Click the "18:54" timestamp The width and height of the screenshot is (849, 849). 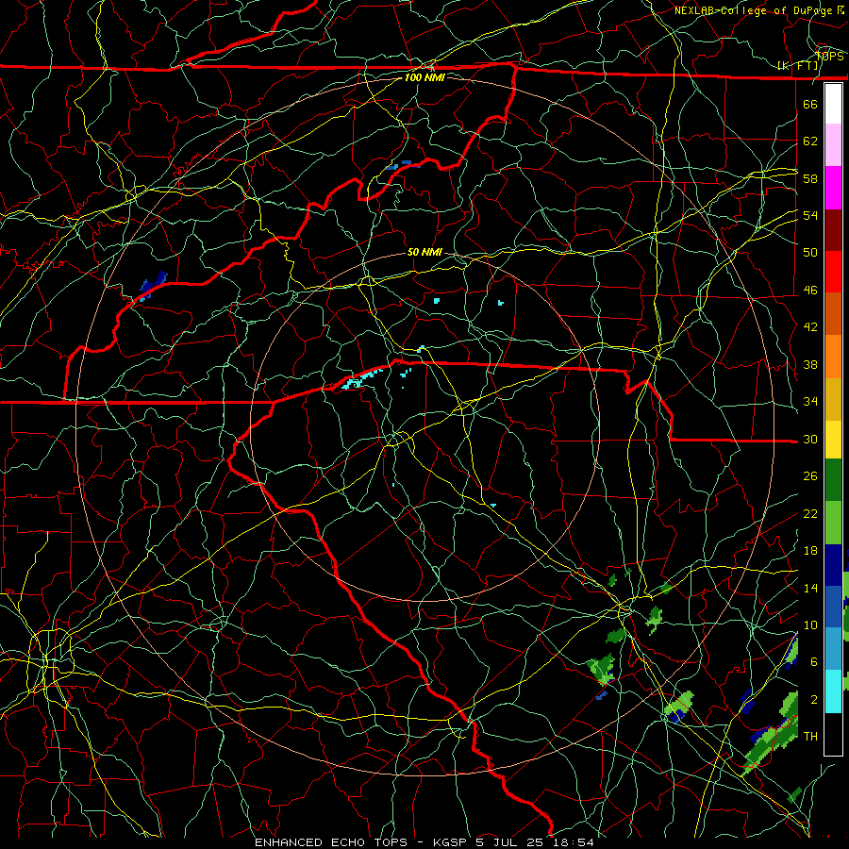coord(574,842)
